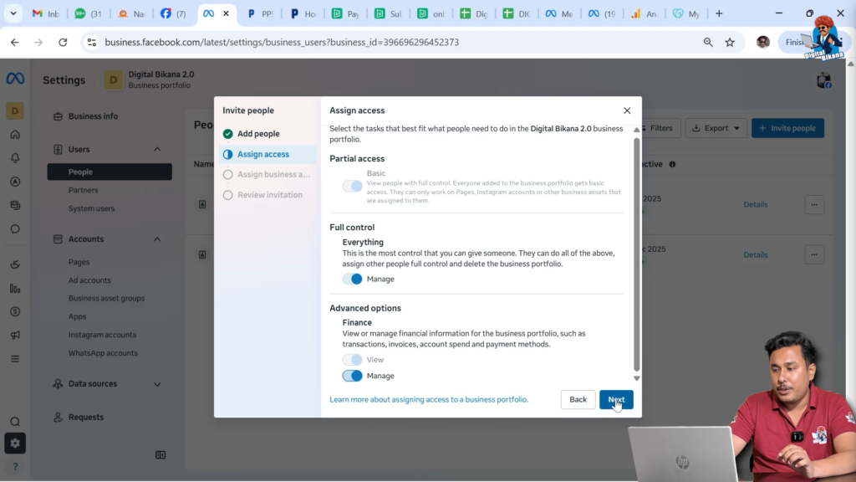Click the hamburger all tools icon

point(15,359)
